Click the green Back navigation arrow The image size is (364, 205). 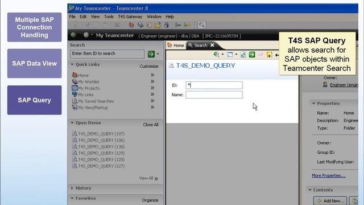pos(73,35)
